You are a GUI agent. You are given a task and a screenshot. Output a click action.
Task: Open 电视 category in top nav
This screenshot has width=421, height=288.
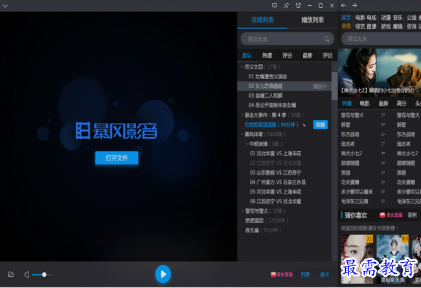click(372, 17)
